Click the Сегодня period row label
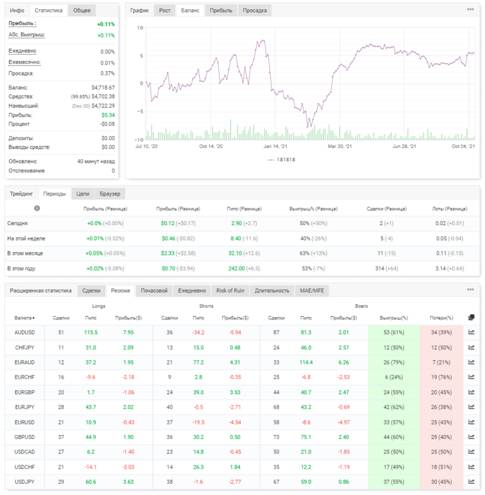 17,223
